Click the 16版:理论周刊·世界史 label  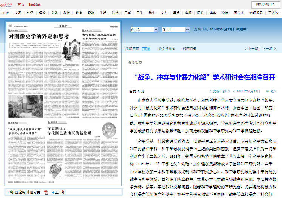pyautogui.click(x=23, y=192)
